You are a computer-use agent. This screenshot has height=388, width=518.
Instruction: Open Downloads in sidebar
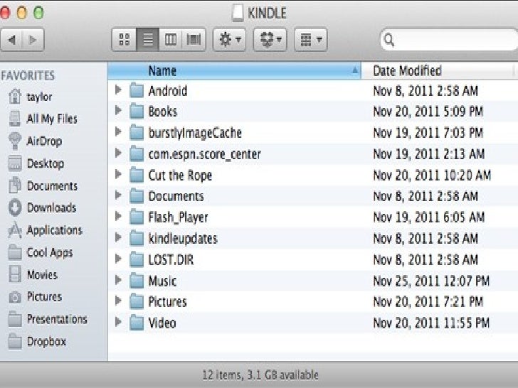42,208
